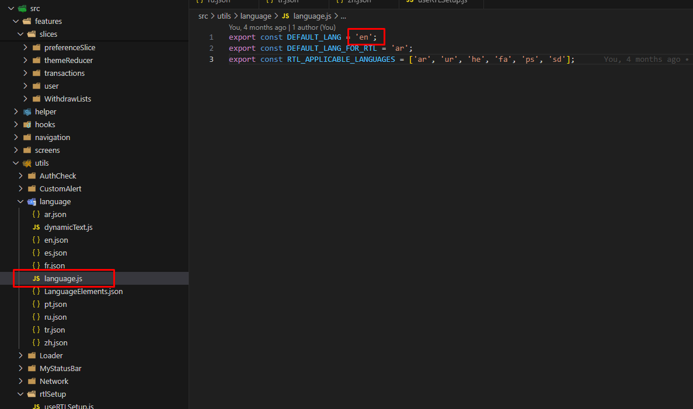Viewport: 693px width, 409px height.
Task: Click the src root folder icon
Action: (x=22, y=8)
